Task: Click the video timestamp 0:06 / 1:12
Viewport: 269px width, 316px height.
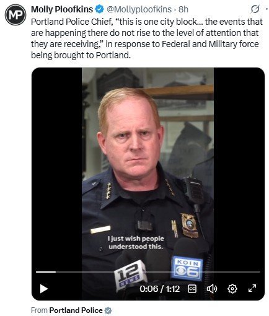Action: tap(159, 289)
